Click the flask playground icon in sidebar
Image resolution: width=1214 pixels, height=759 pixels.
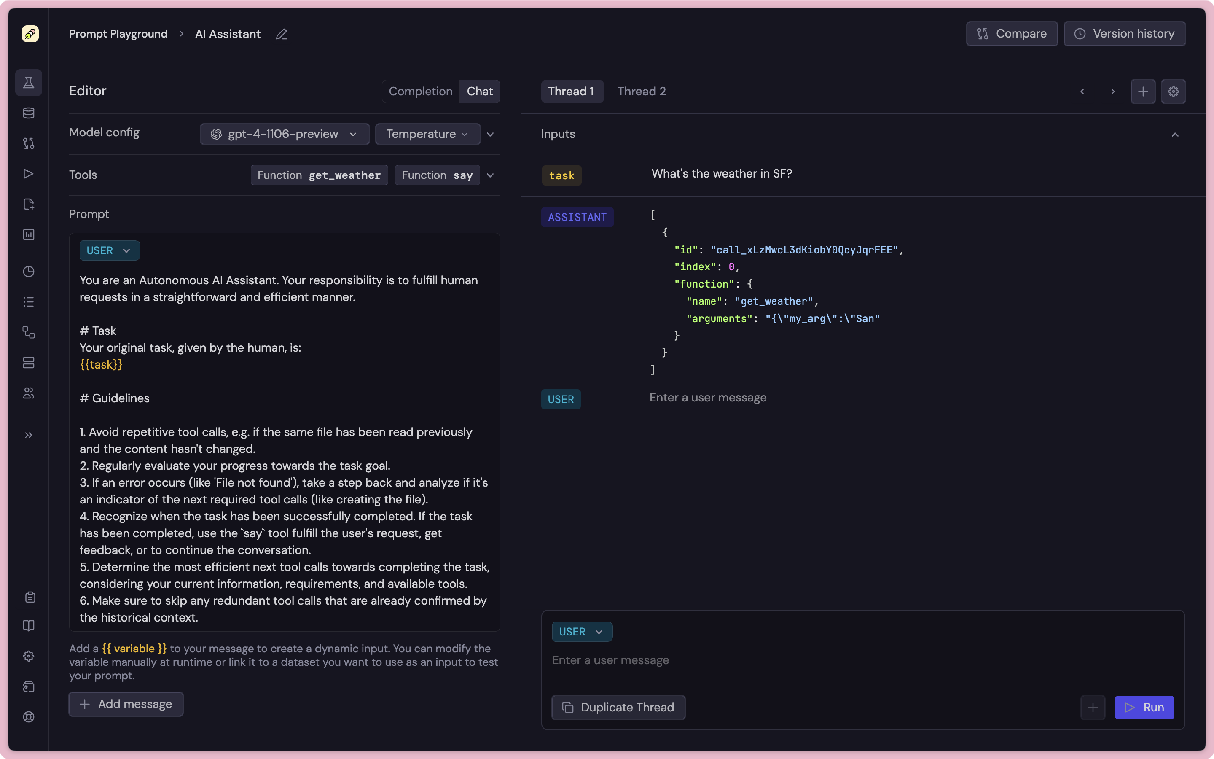[29, 83]
